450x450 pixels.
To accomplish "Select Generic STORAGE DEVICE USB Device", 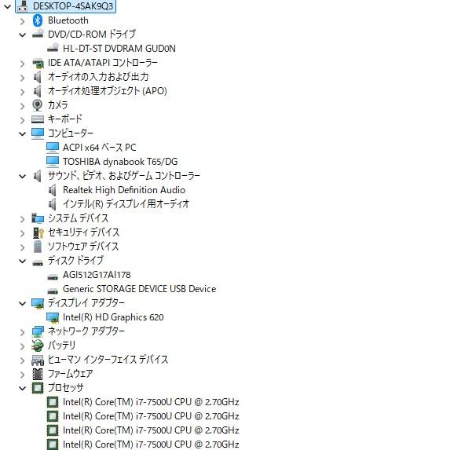I will pyautogui.click(x=140, y=289).
